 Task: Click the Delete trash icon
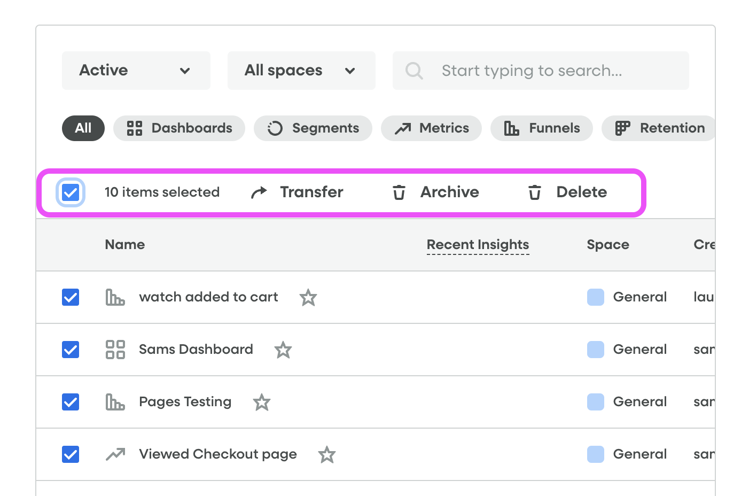point(535,192)
